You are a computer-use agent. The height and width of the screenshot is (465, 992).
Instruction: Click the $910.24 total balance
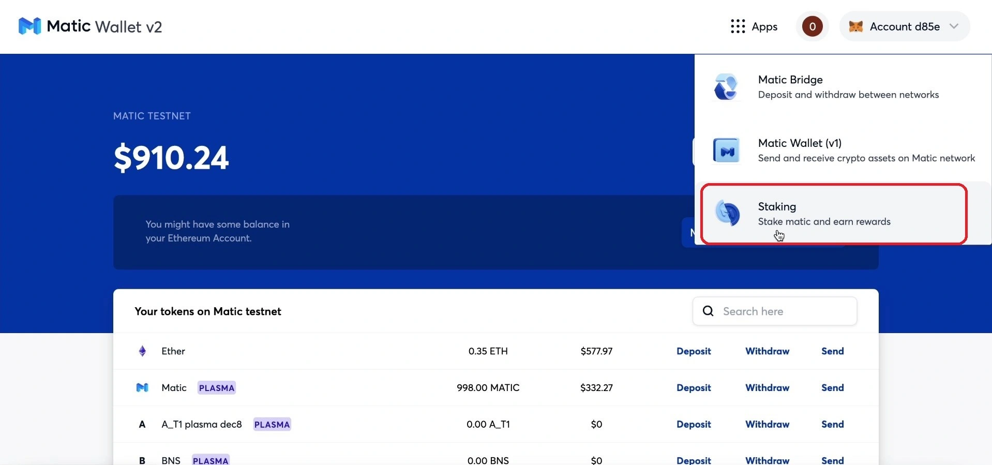tap(171, 157)
